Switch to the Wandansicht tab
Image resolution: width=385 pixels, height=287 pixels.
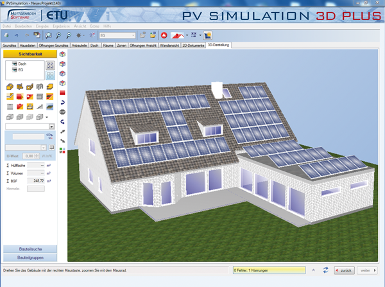(169, 46)
